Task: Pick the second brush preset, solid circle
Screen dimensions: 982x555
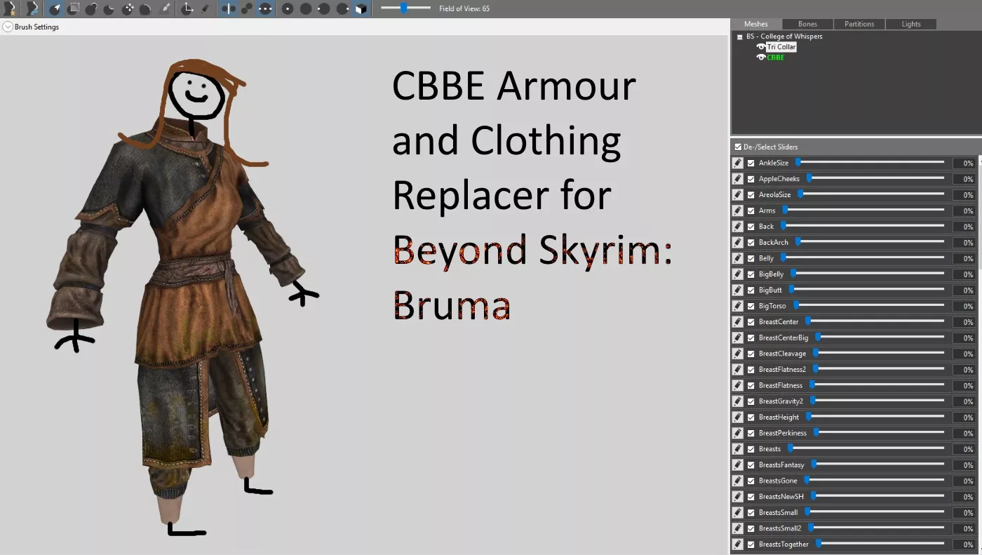Action: pyautogui.click(x=306, y=8)
